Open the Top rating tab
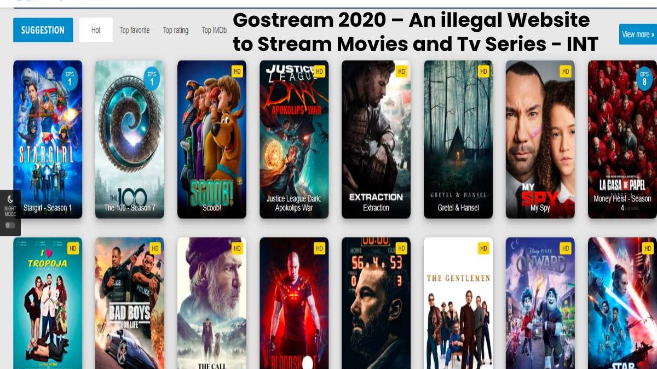 tap(176, 30)
